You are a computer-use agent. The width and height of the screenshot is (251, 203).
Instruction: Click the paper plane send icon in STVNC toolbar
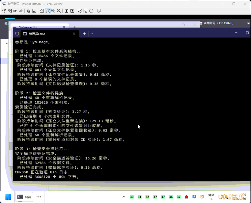coord(4,11)
